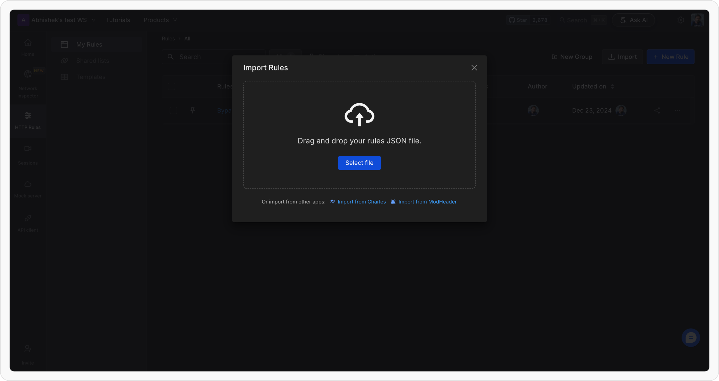Click the share icon on rule row
The image size is (719, 381).
(x=657, y=111)
